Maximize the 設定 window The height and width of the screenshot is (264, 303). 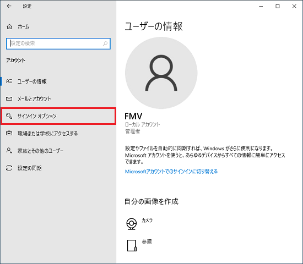(x=278, y=6)
